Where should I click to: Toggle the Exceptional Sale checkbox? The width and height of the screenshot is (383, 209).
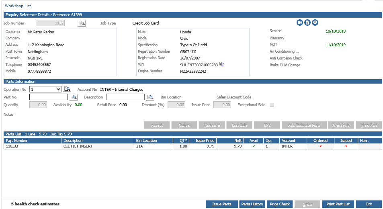pos(272,105)
